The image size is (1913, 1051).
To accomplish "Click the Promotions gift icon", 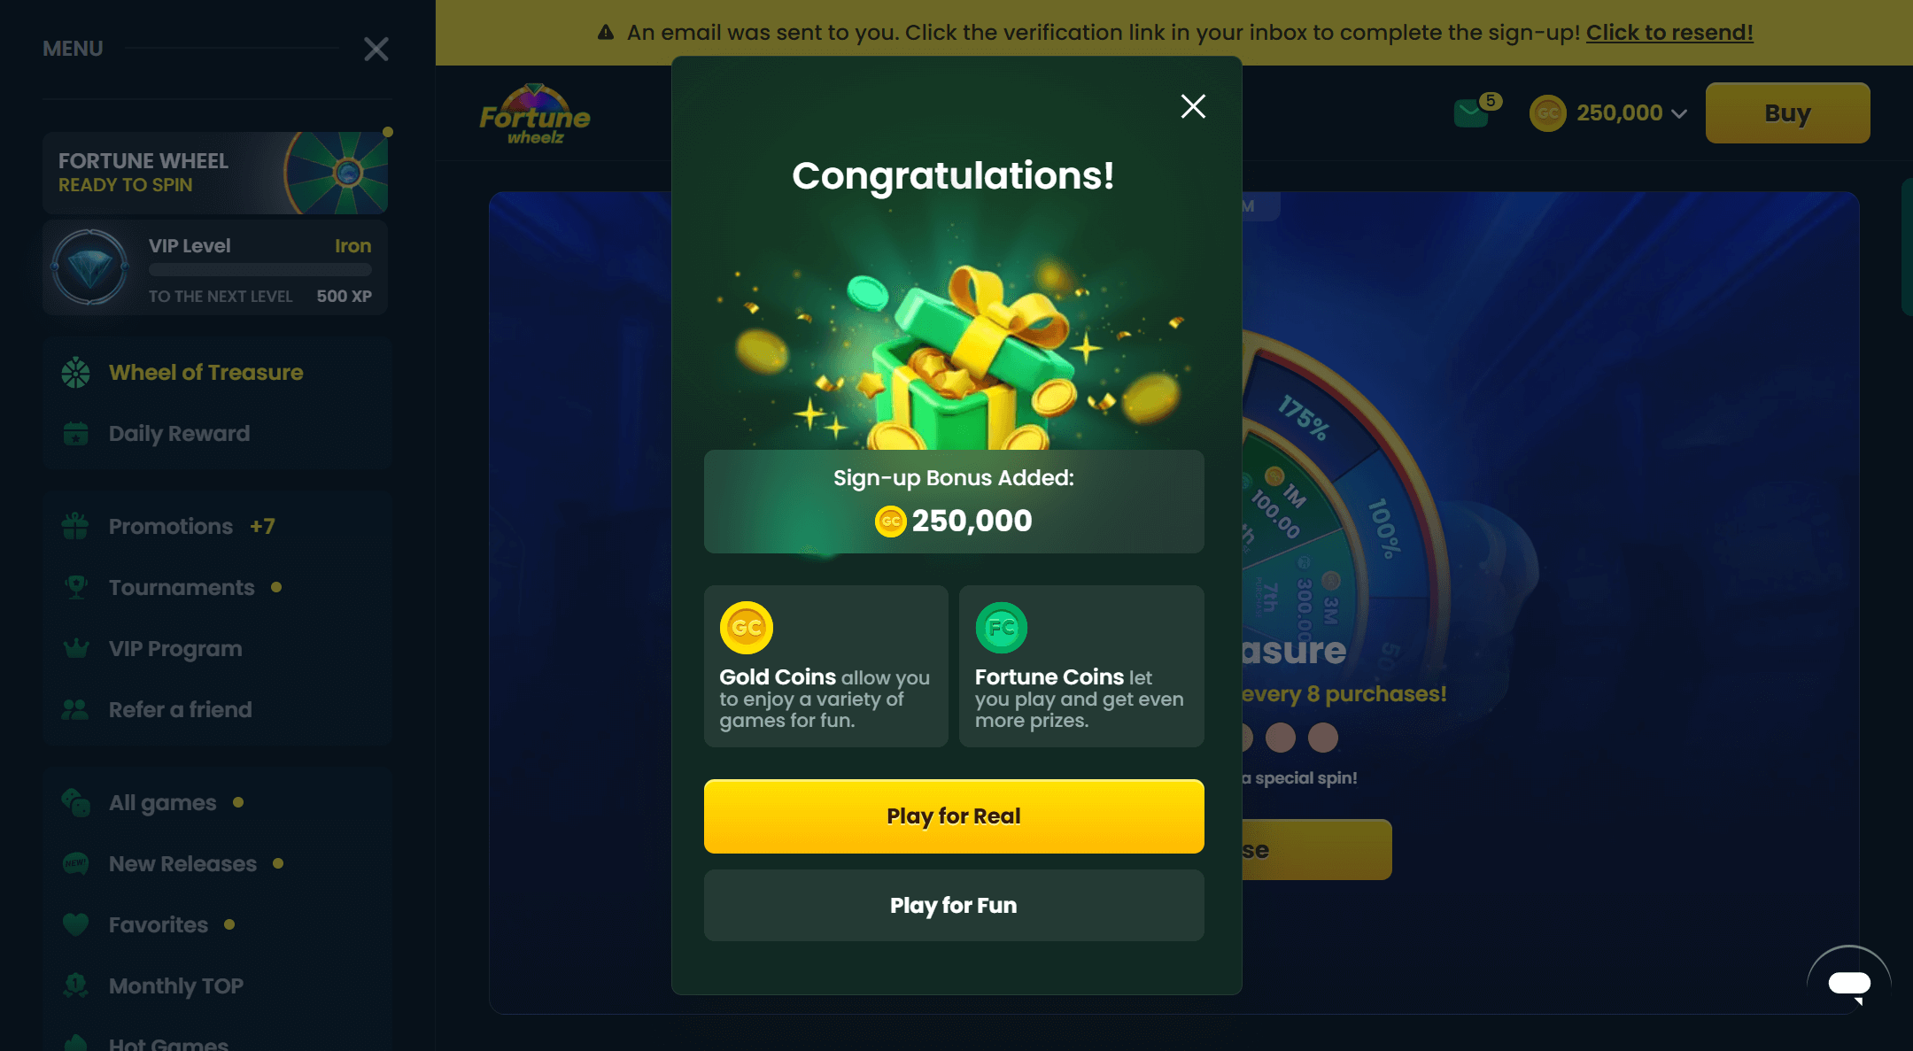I will pyautogui.click(x=75, y=526).
